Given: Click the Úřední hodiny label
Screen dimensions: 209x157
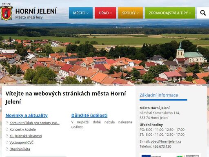Looking at the screenshot, I should 151,125.
